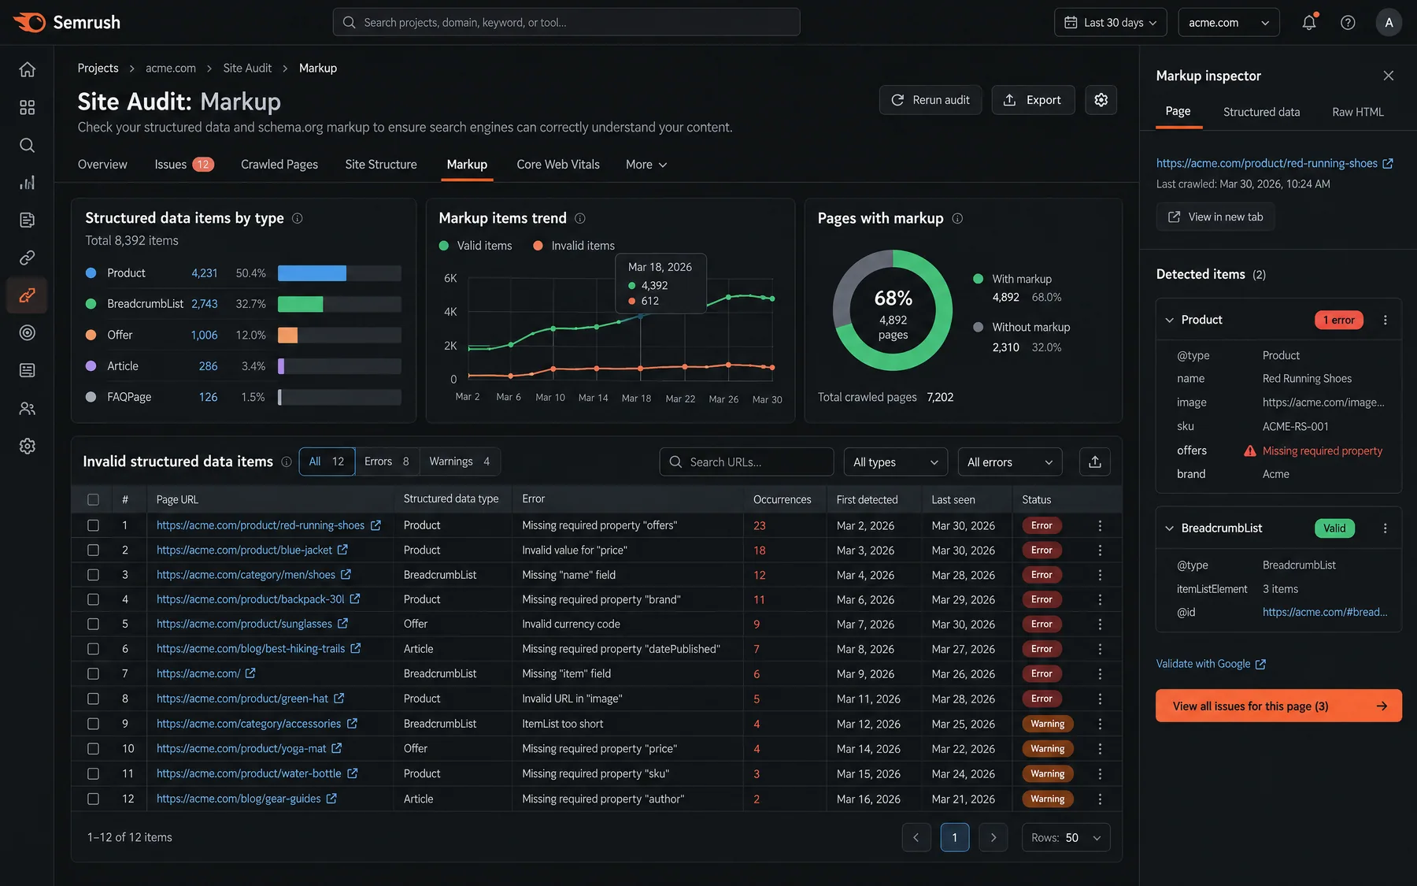Image resolution: width=1417 pixels, height=886 pixels.
Task: Open row 1 more options menu
Action: [x=1100, y=525]
